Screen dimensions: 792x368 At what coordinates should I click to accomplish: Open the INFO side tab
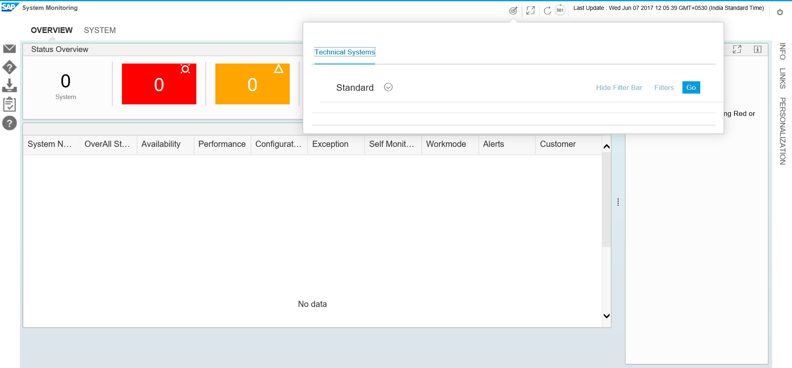pos(782,51)
